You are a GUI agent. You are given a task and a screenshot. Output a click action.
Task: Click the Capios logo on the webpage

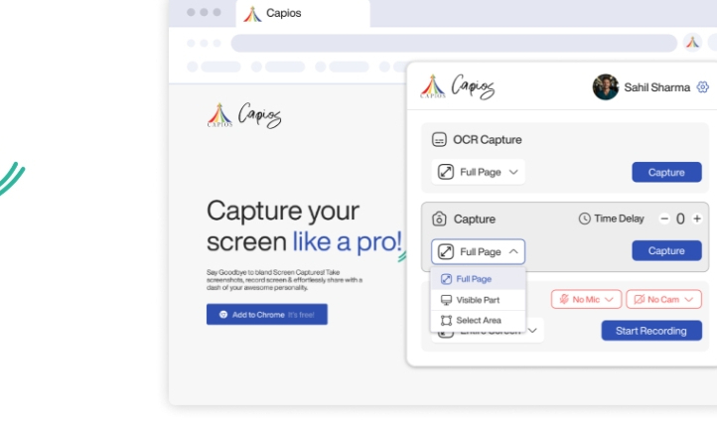pyautogui.click(x=244, y=115)
